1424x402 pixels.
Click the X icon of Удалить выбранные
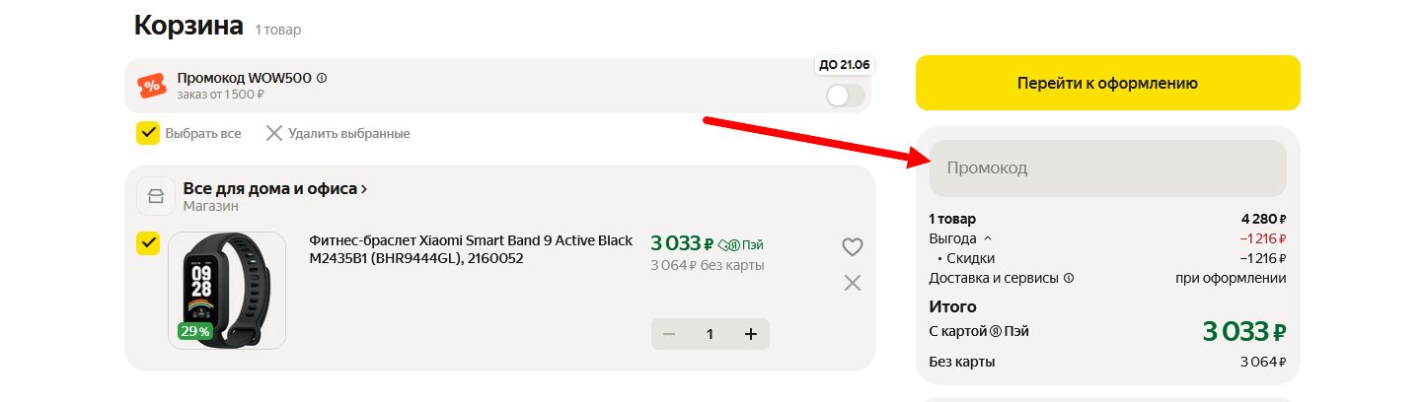click(x=273, y=133)
